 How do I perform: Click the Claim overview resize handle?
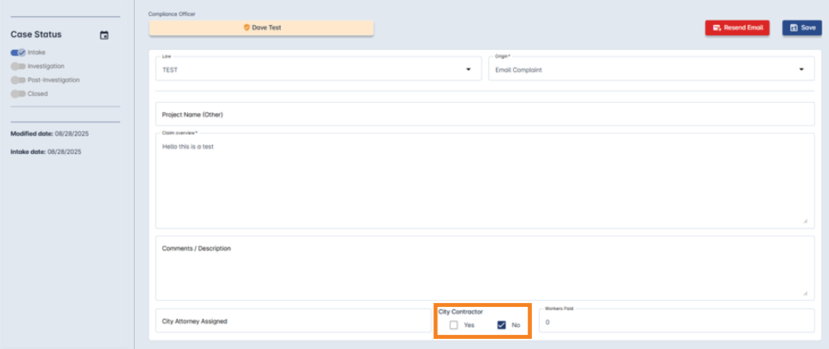click(805, 220)
